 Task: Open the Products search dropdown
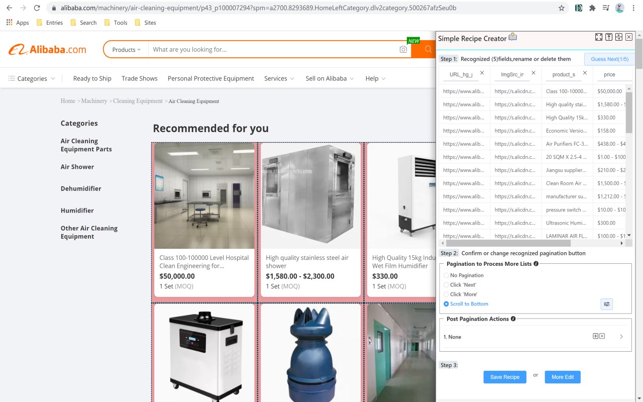[126, 50]
